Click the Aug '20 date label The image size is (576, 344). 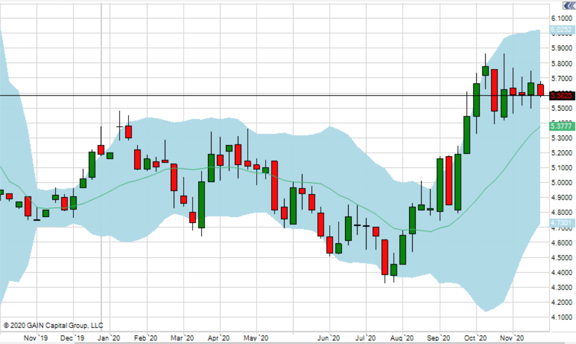[402, 338]
